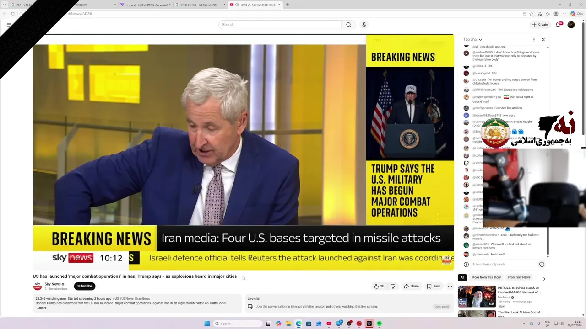Image resolution: width=586 pixels, height=329 pixels.
Task: Select the More from this story chip
Action: 486,277
